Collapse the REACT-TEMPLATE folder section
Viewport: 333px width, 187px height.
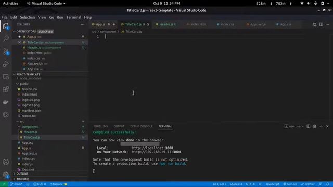14,74
